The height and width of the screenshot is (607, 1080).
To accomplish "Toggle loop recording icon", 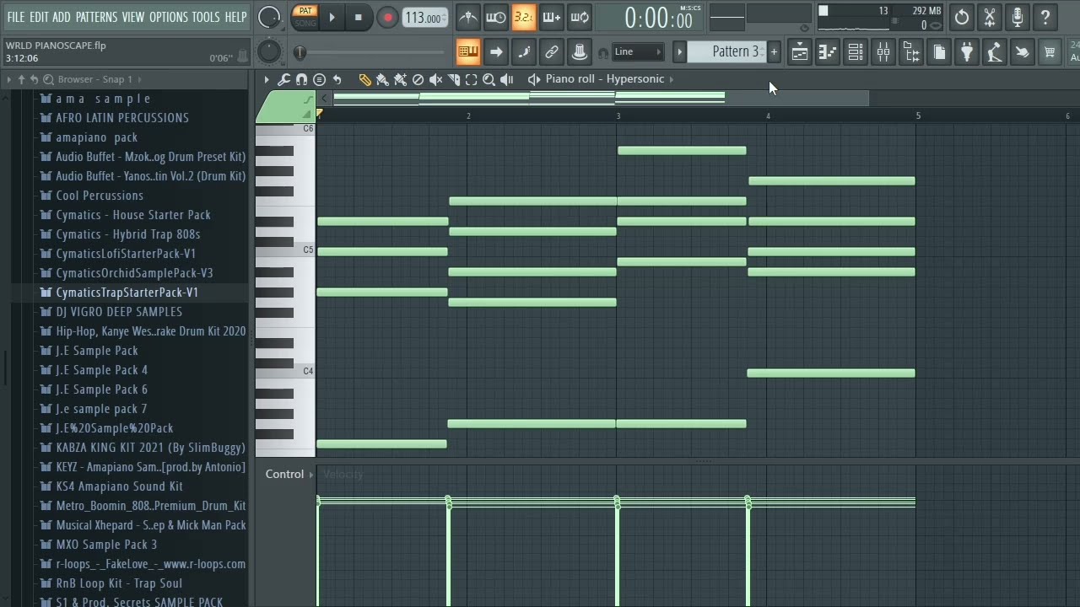I will (580, 17).
